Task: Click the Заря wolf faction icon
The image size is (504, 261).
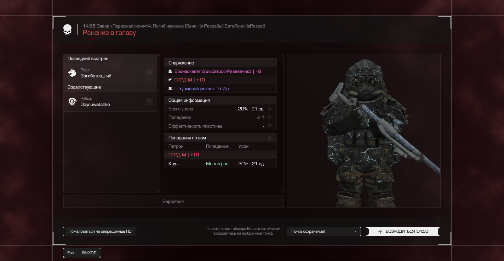Action: (72, 73)
